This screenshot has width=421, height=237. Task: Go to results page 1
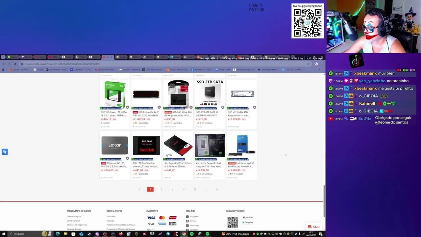(150, 189)
